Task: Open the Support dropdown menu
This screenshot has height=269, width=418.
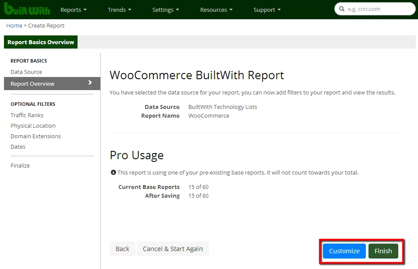Action: pyautogui.click(x=267, y=10)
